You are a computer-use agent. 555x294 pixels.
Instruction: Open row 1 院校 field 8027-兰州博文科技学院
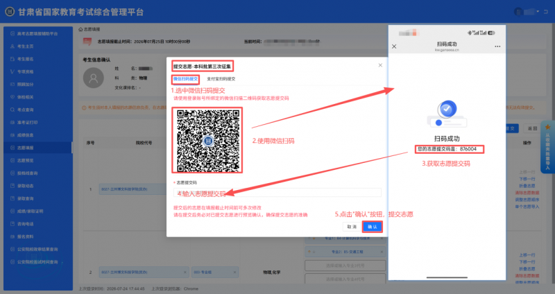click(x=133, y=189)
